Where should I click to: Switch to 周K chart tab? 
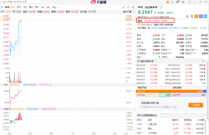click(31, 7)
